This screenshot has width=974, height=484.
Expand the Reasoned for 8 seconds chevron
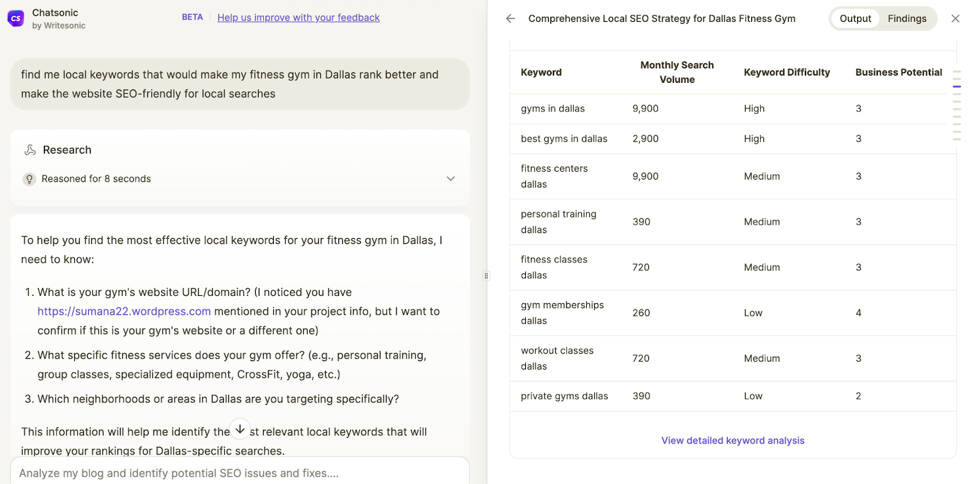450,179
